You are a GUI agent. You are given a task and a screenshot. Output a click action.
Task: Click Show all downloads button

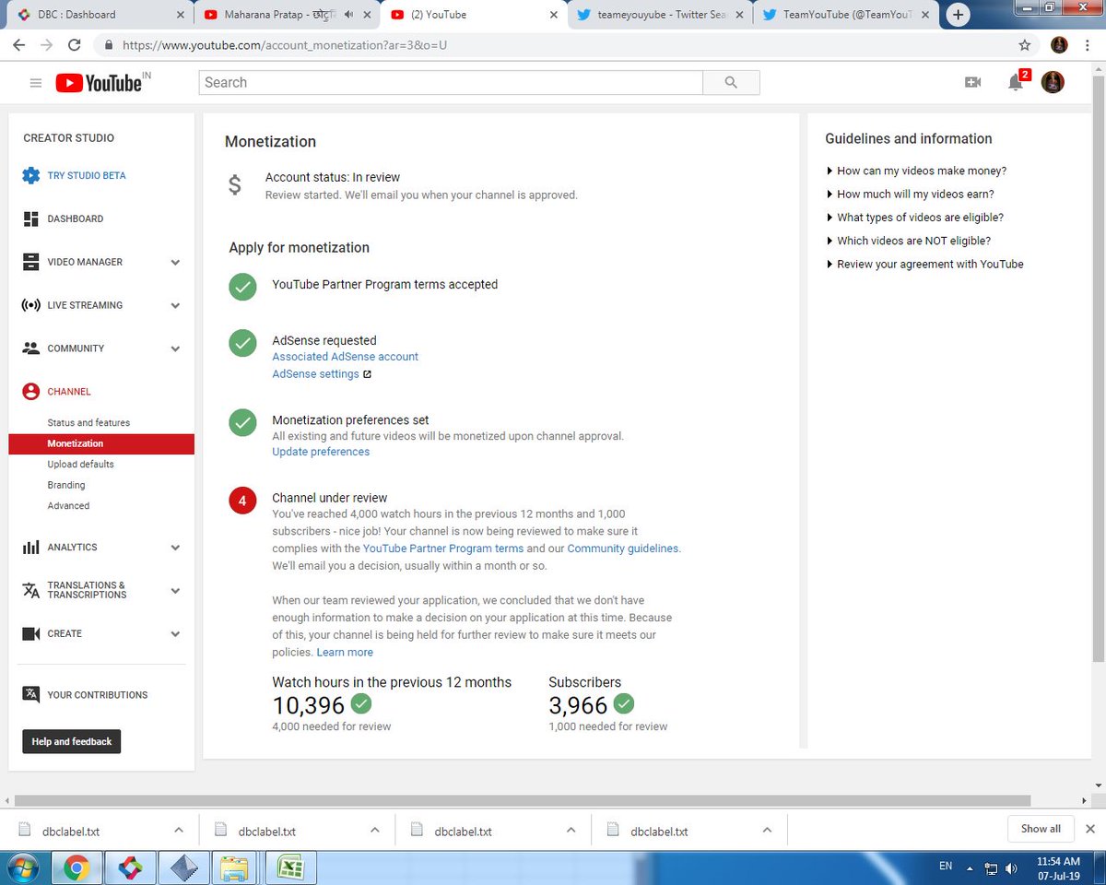pos(1041,829)
